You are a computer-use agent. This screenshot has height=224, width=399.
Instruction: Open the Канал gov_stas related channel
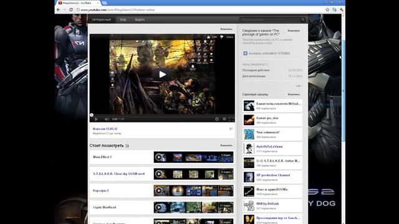(267, 118)
